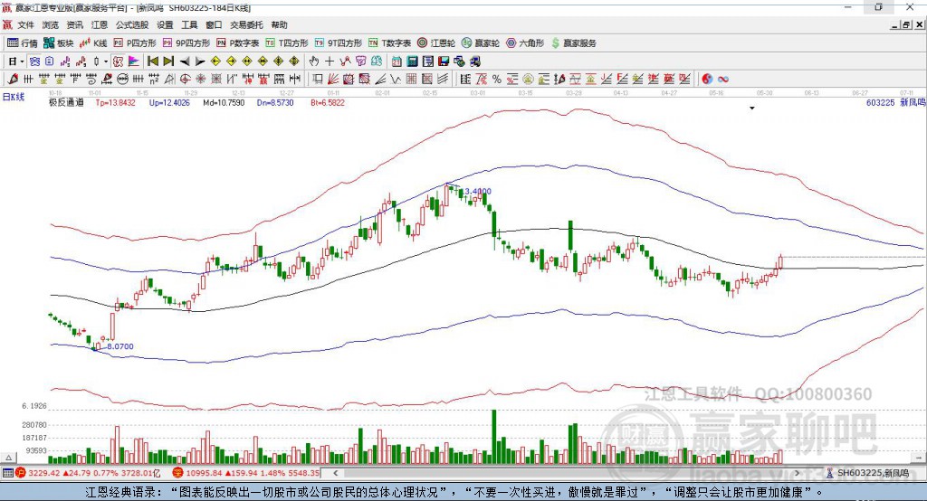The width and height of the screenshot is (927, 501).
Task: Open the 江恩轮 Gann wheel
Action: (x=436, y=43)
